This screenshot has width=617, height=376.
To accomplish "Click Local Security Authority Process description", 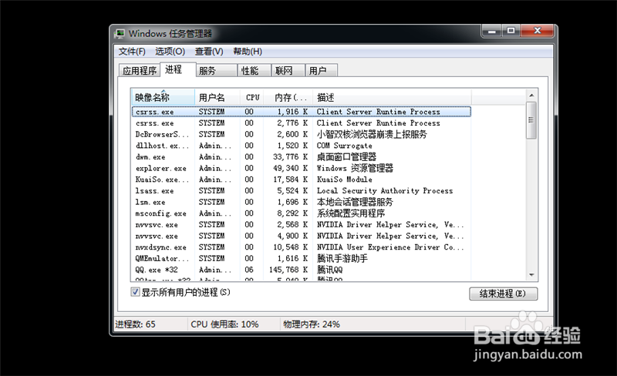I will point(385,191).
